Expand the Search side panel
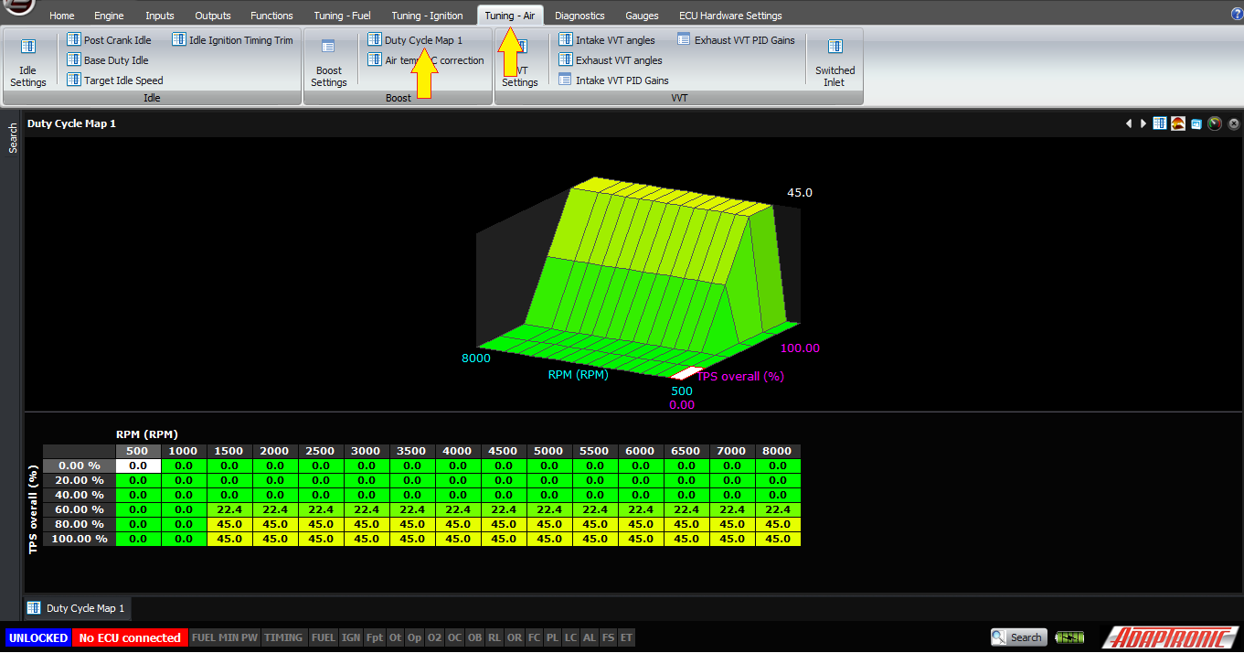Image resolution: width=1244 pixels, height=653 pixels. [13, 138]
